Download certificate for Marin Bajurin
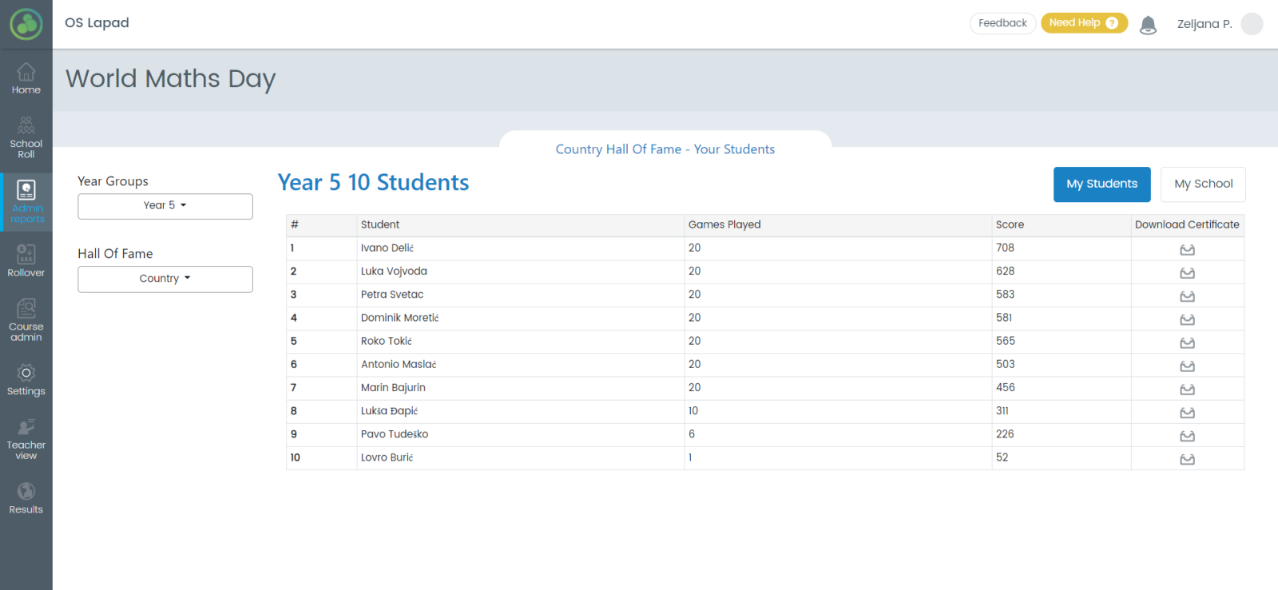Image resolution: width=1278 pixels, height=590 pixels. (1187, 389)
